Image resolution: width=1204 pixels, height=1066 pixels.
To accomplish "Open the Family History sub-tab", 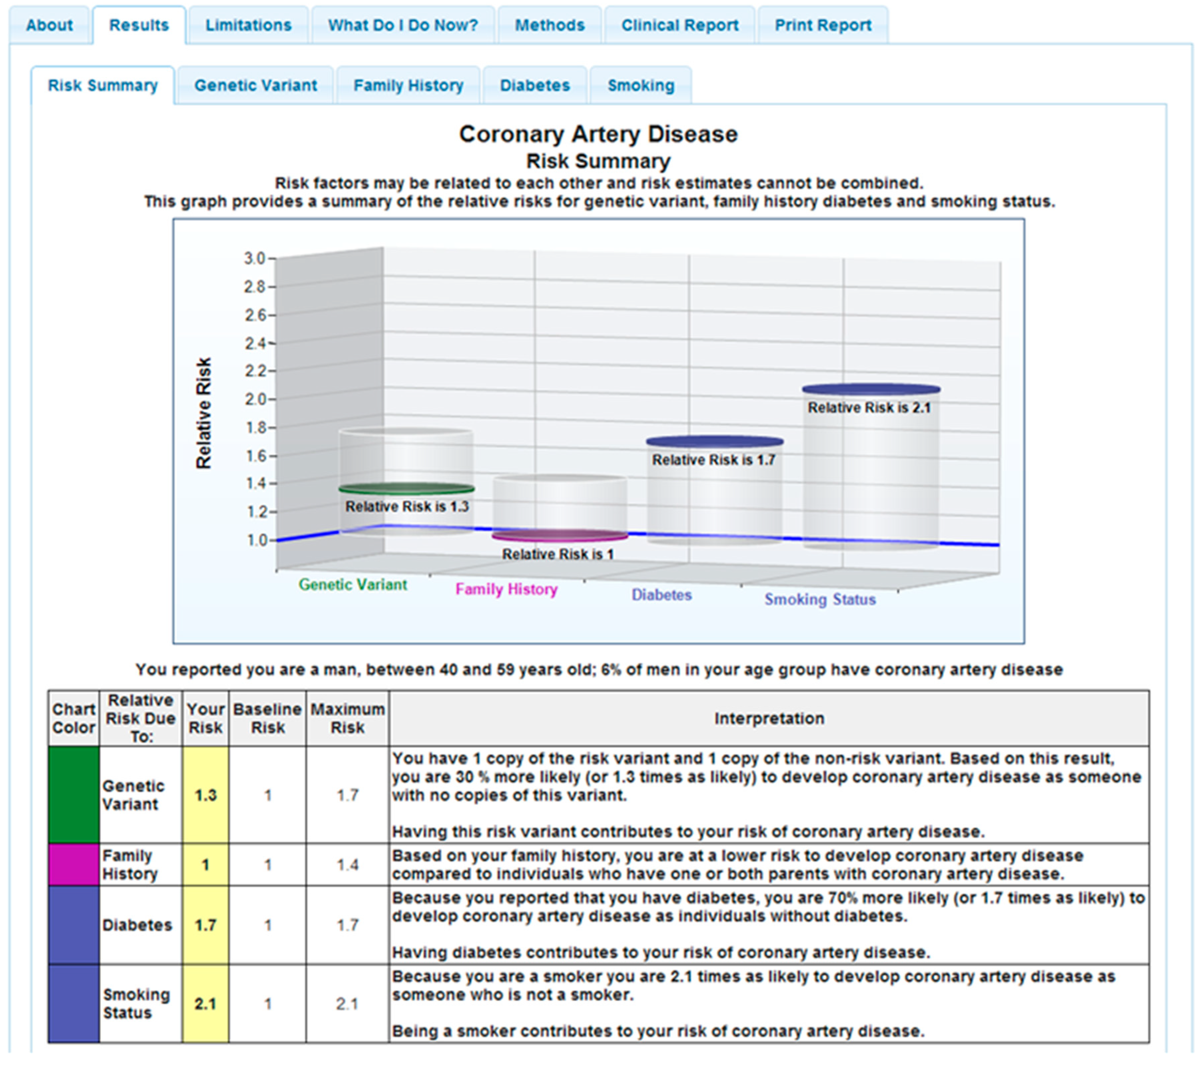I will tap(408, 86).
